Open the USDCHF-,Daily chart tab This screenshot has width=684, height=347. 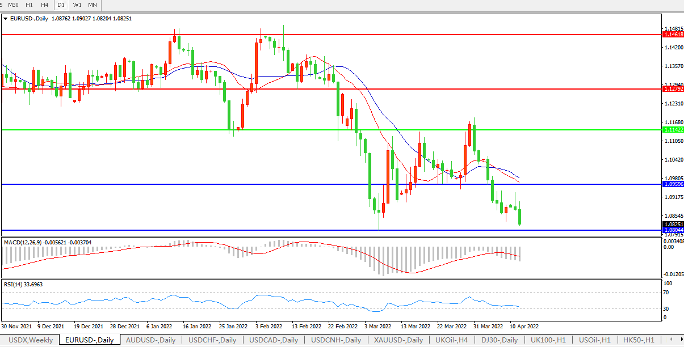coord(212,340)
